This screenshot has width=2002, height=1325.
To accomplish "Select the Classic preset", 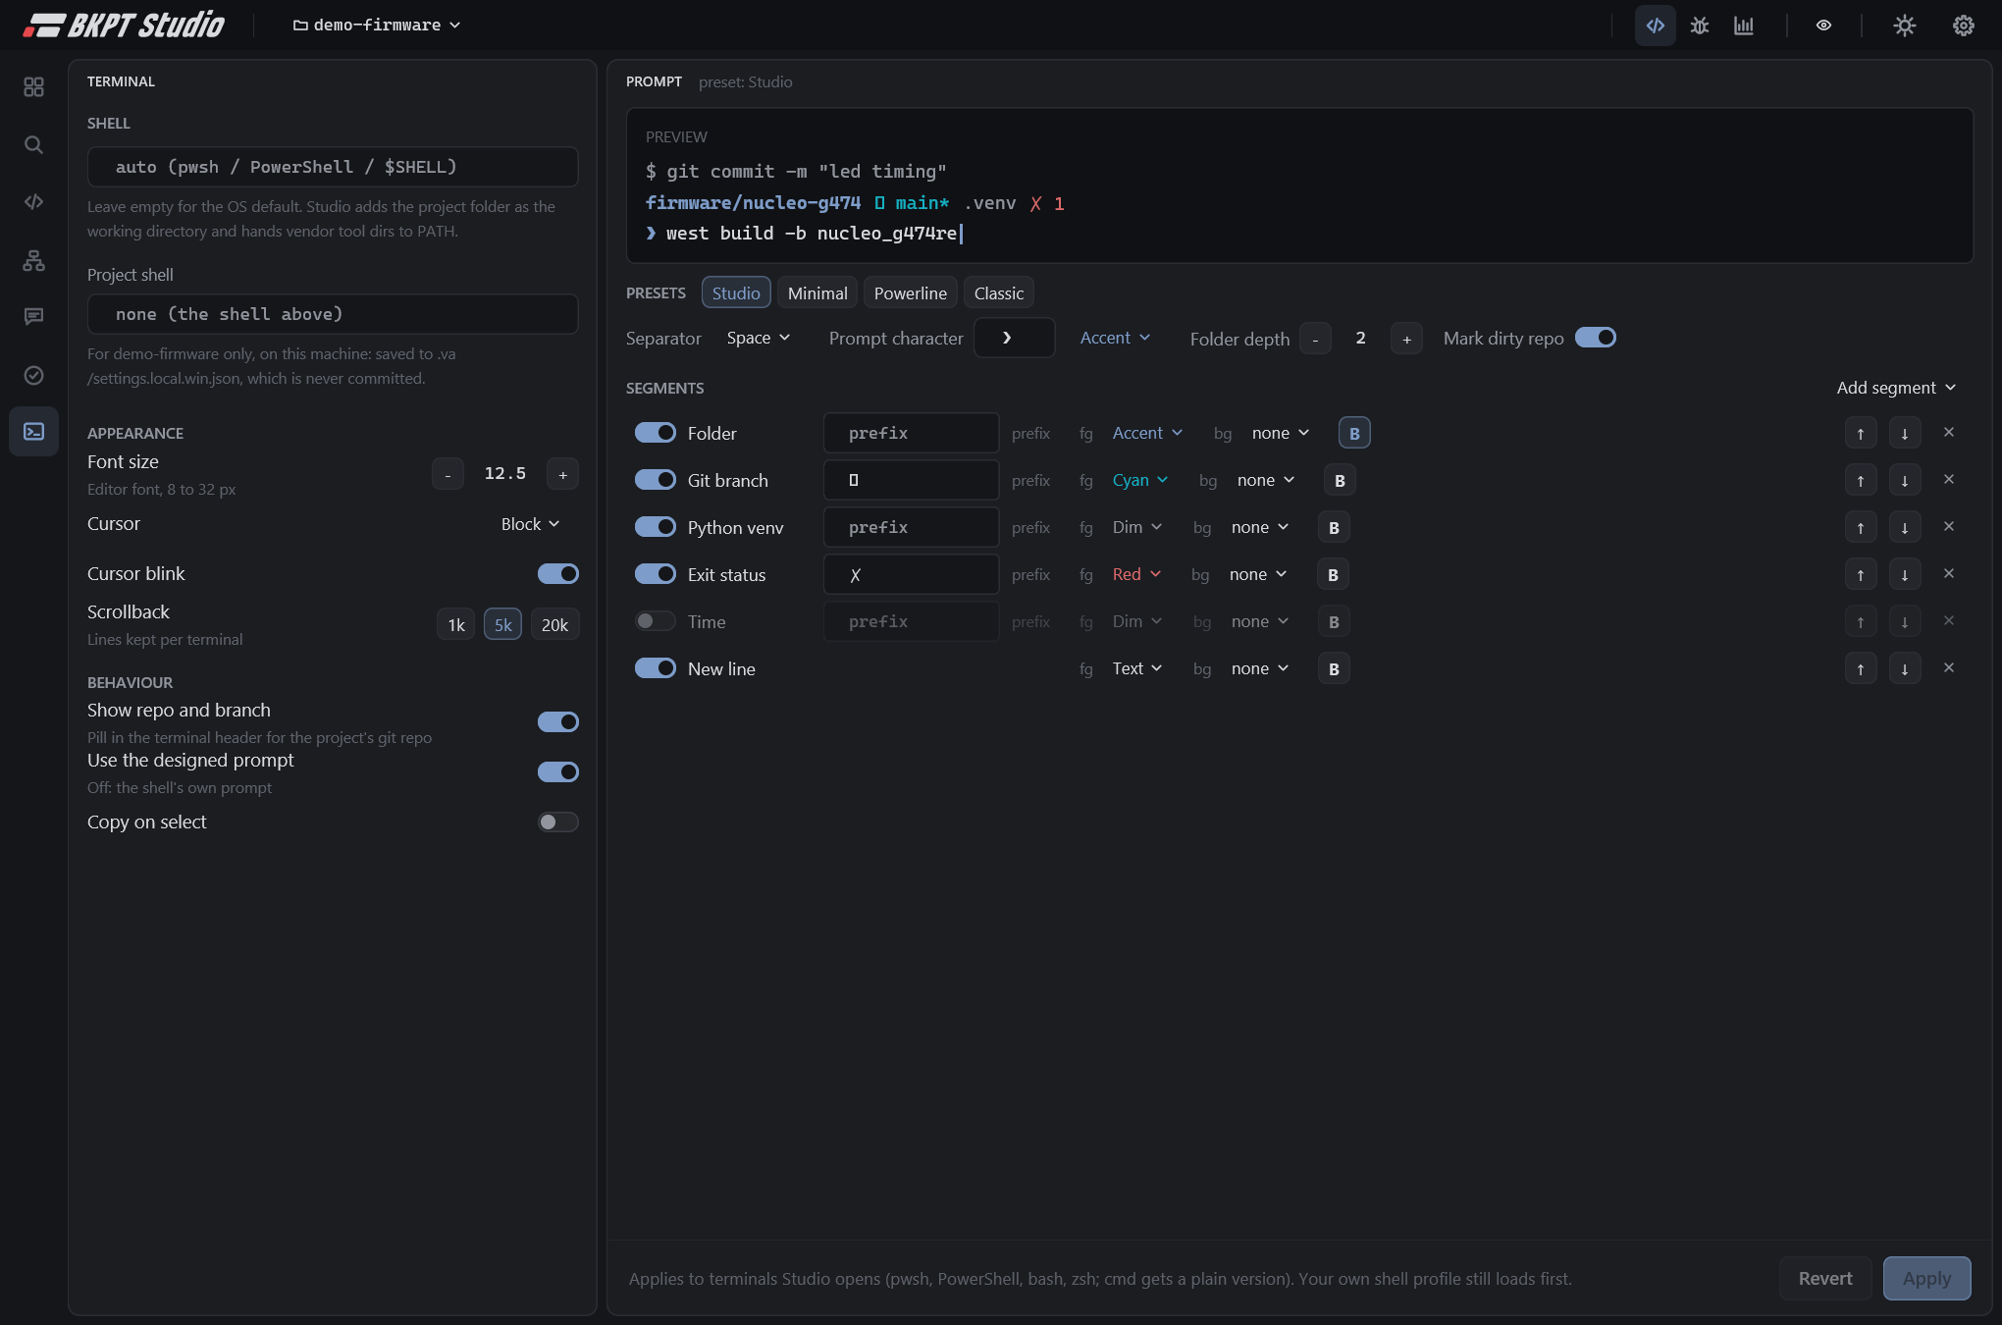I will click(999, 292).
